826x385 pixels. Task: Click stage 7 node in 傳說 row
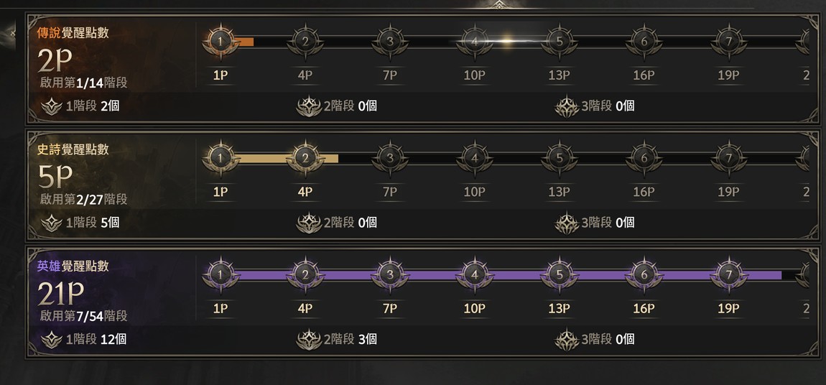coord(728,42)
